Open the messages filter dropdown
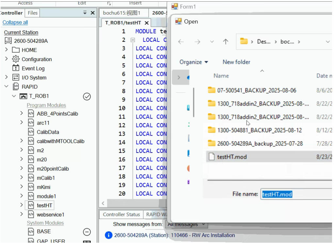 pyautogui.click(x=186, y=224)
